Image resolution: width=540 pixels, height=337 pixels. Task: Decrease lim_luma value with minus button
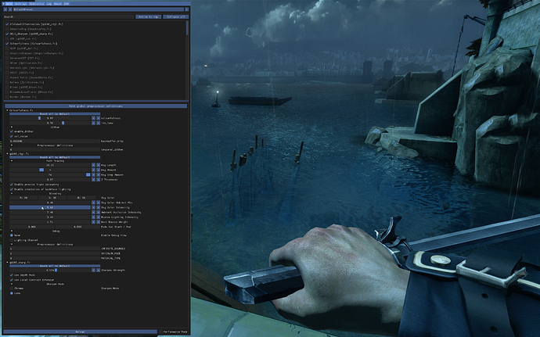coord(93,123)
